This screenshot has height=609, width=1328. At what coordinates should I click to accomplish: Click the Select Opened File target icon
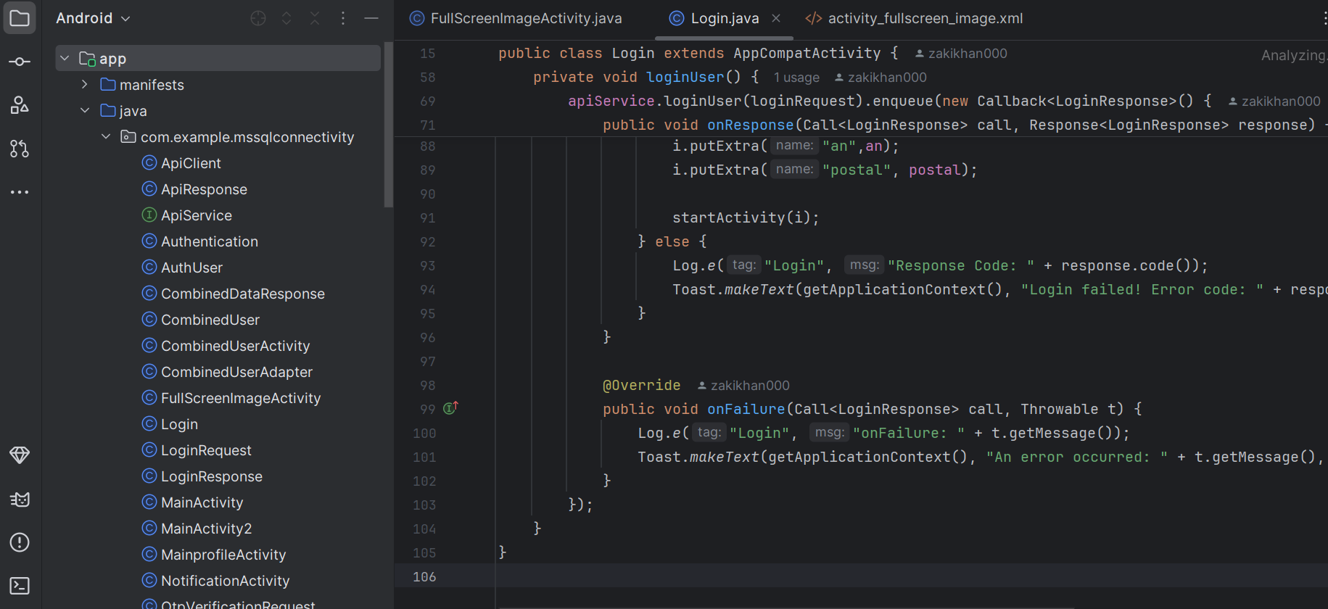[258, 18]
